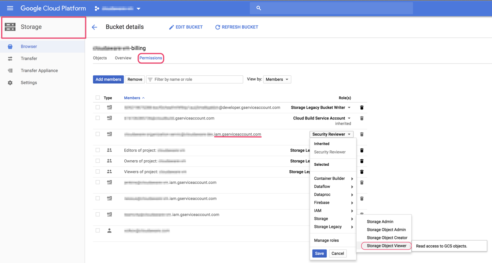Select the Editors of project checkbox
492x263 pixels.
(x=98, y=150)
